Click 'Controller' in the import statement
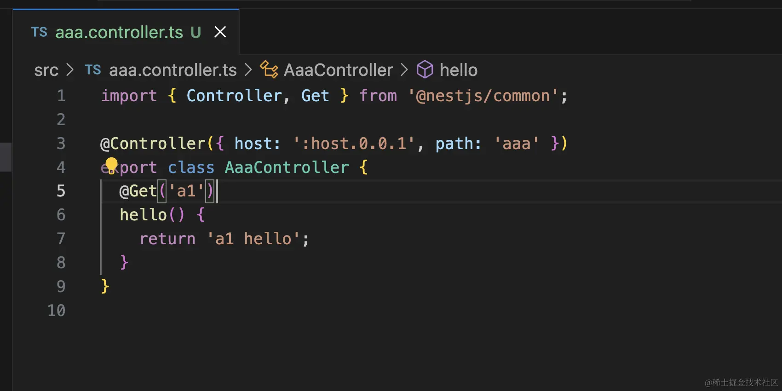Image resolution: width=782 pixels, height=391 pixels. (x=234, y=96)
